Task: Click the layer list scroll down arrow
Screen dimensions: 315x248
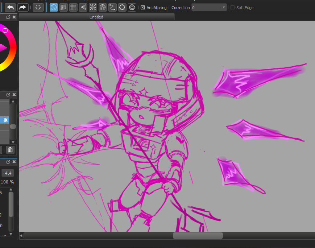Action: (13, 142)
